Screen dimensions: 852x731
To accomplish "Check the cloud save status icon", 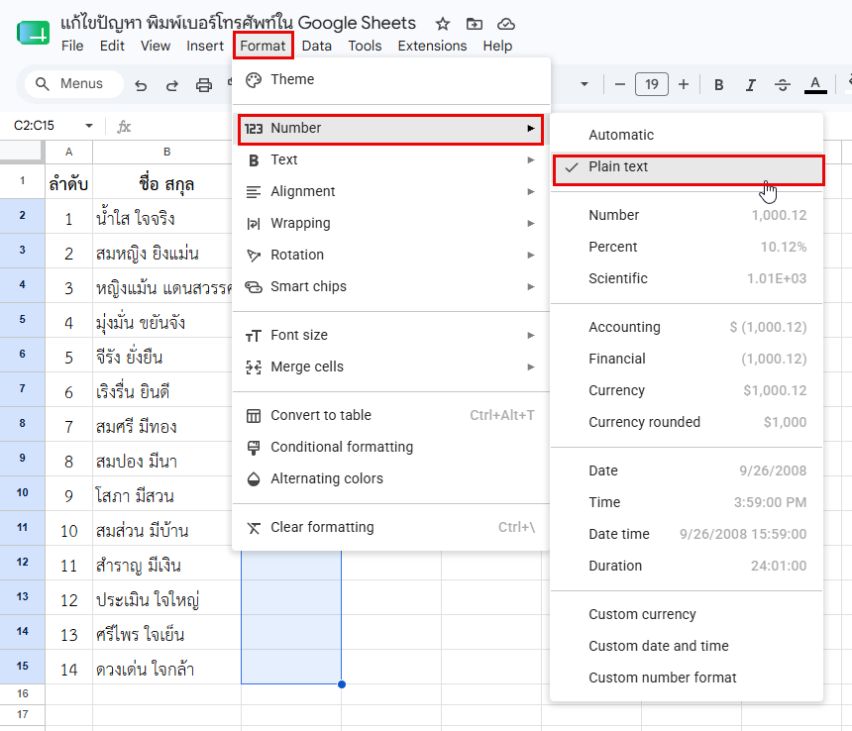I will pos(506,24).
